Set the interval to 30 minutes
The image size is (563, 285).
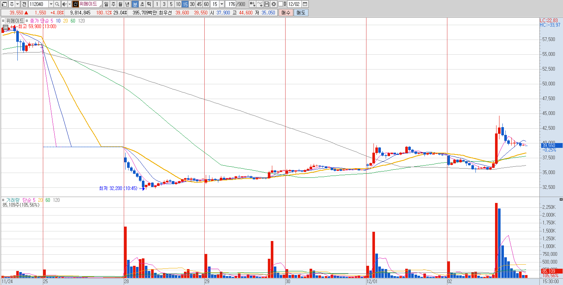[192, 4]
